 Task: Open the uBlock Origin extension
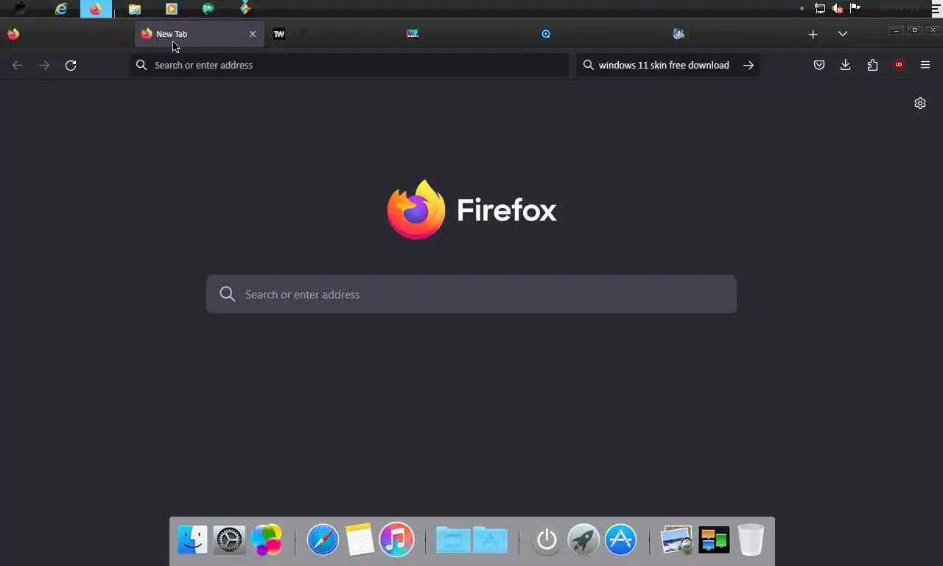(899, 65)
